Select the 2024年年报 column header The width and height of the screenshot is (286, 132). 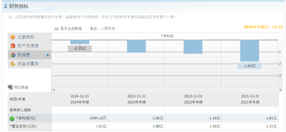tap(80, 99)
